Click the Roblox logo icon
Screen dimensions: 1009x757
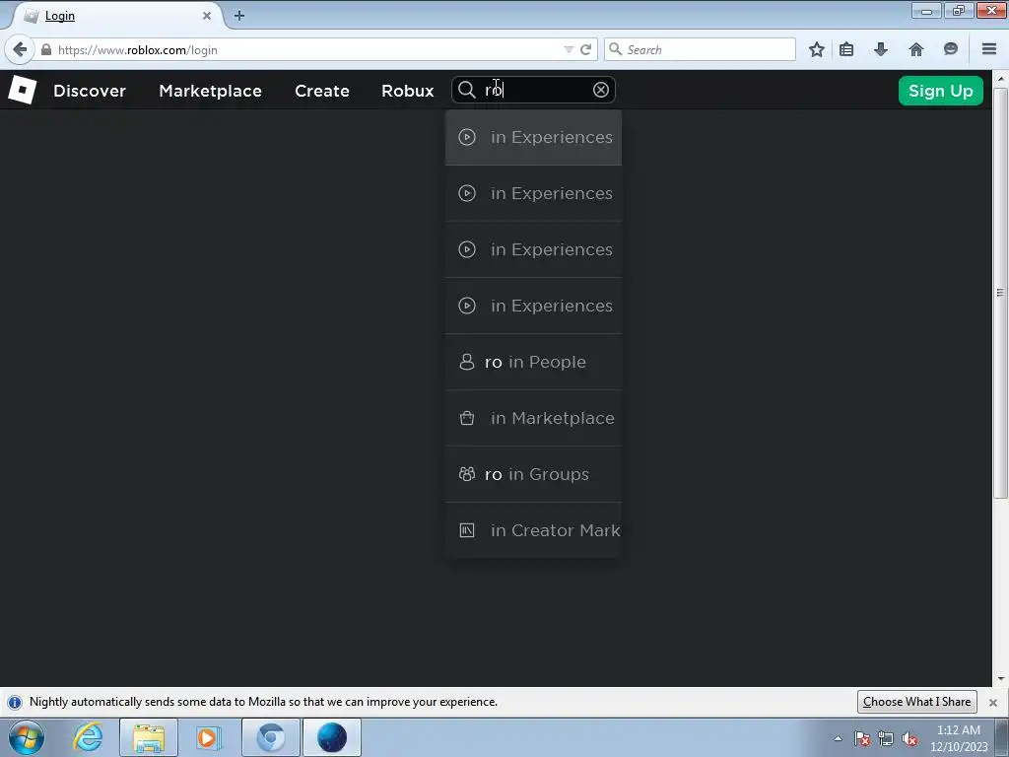pyautogui.click(x=23, y=90)
